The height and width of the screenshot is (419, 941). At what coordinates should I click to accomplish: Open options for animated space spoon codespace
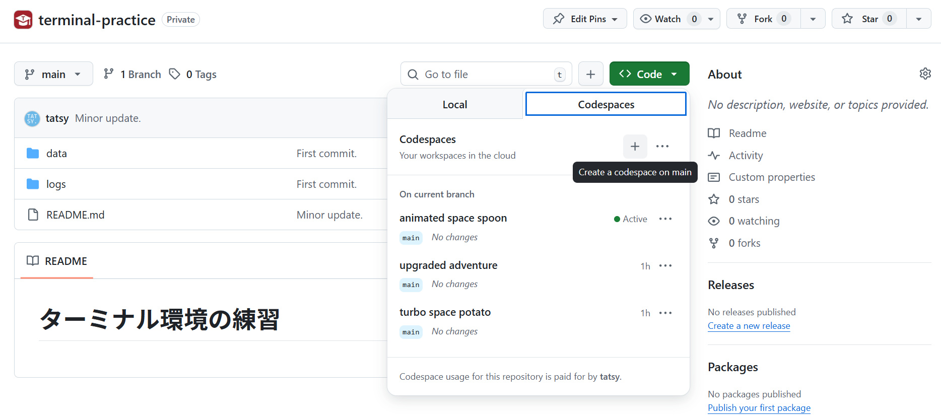[x=665, y=219]
